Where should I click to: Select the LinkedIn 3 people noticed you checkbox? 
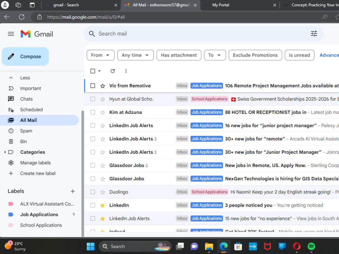click(x=93, y=205)
